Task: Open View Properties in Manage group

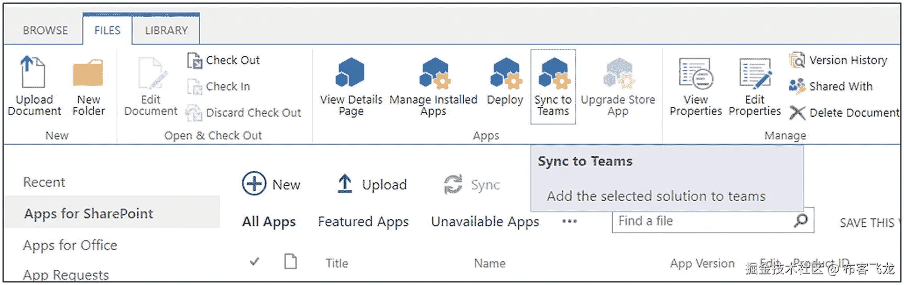Action: click(x=695, y=73)
